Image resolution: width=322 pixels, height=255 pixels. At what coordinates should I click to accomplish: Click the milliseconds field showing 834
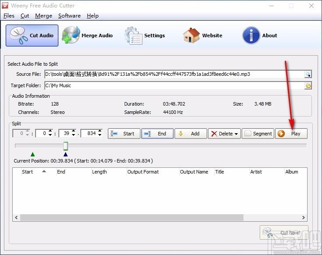[89, 133]
